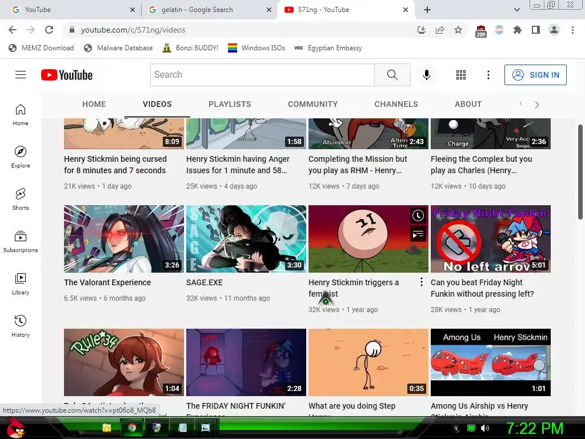Image resolution: width=585 pixels, height=439 pixels.
Task: Open the PLAYLISTS channel tab
Action: pyautogui.click(x=230, y=104)
